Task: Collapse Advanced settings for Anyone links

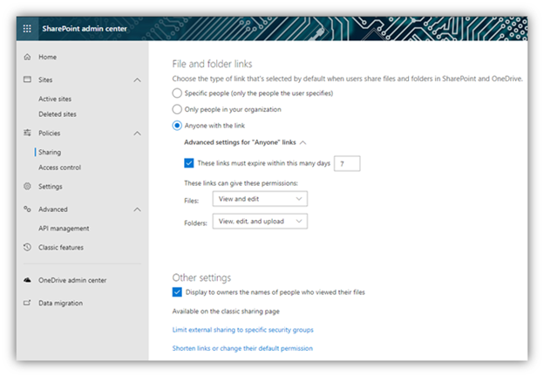Action: point(303,142)
